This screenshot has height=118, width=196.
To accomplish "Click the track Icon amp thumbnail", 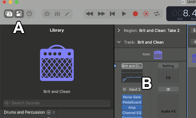I will coord(158,54).
